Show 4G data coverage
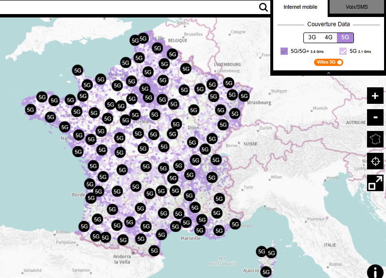Screen dimensions: 386x278 329,37
